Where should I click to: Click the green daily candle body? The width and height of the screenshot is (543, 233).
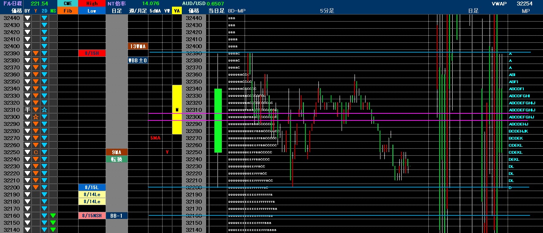(218, 120)
